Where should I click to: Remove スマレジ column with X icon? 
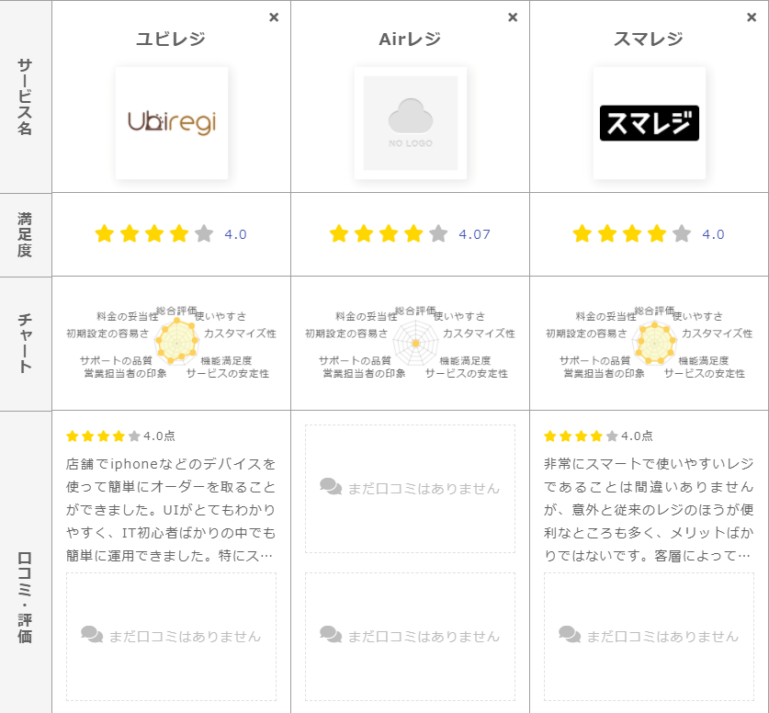pyautogui.click(x=752, y=17)
